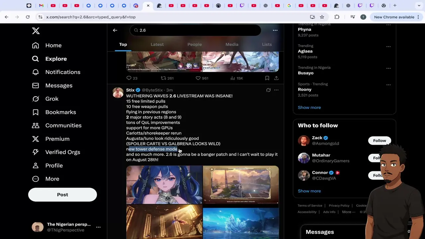
Task: Open options for Aglaea trend
Action: (x=388, y=46)
